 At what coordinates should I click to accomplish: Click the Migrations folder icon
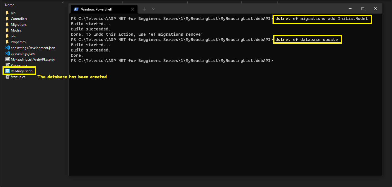[x=7, y=24]
